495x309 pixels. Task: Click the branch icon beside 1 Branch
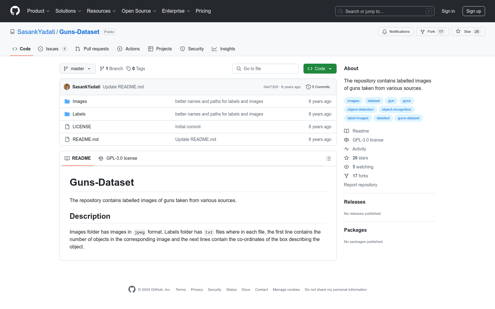[x=102, y=69]
